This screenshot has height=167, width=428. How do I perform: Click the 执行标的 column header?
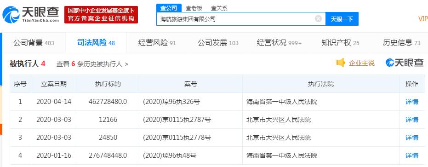click(108, 84)
